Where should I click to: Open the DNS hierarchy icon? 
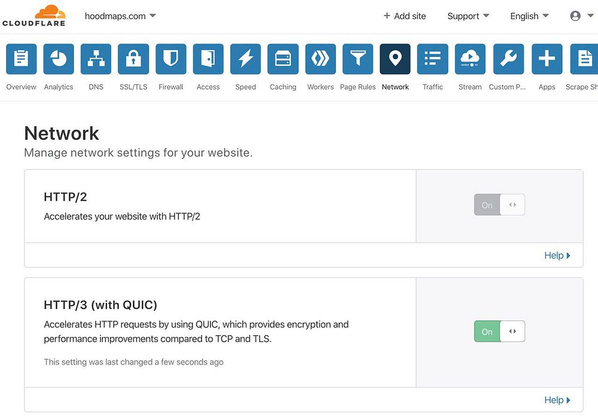pos(96,59)
